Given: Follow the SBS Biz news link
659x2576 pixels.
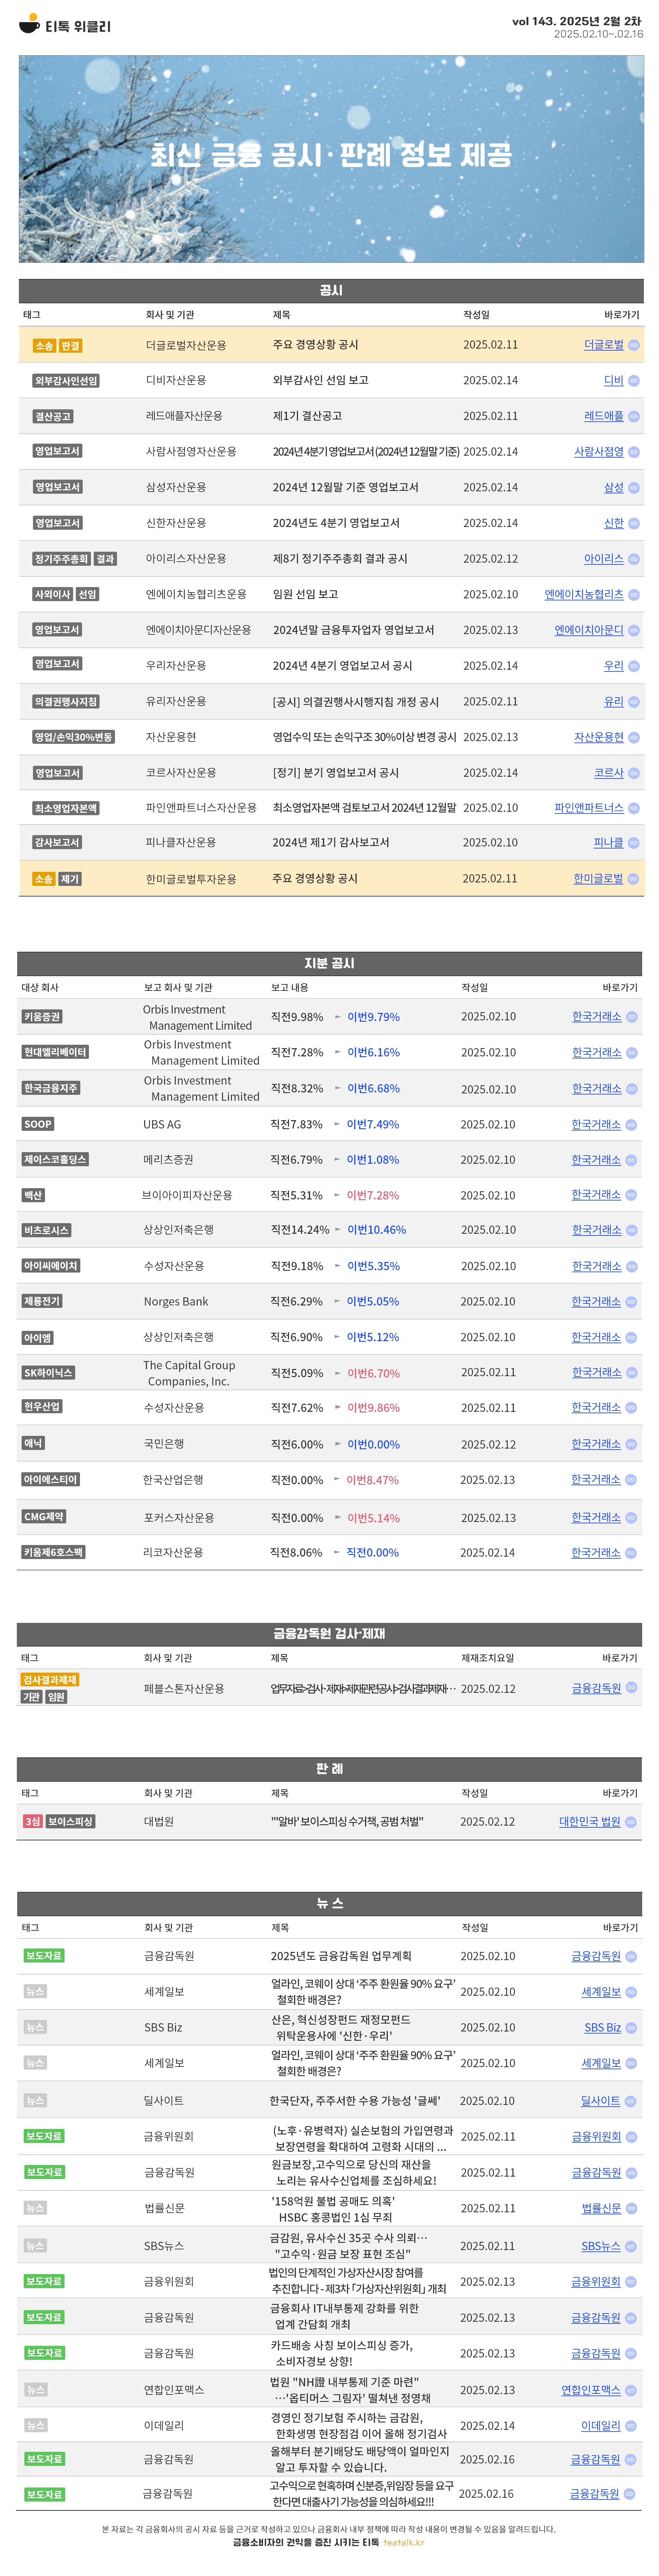Looking at the screenshot, I should [x=603, y=2028].
